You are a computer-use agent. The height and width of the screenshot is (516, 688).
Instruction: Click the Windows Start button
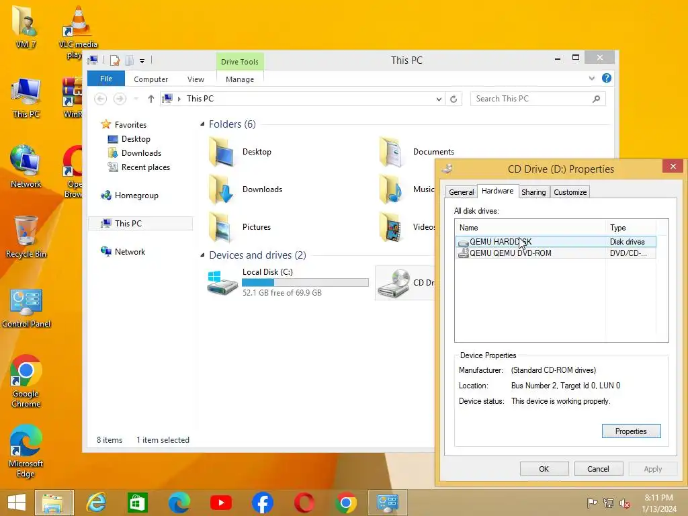(17, 503)
